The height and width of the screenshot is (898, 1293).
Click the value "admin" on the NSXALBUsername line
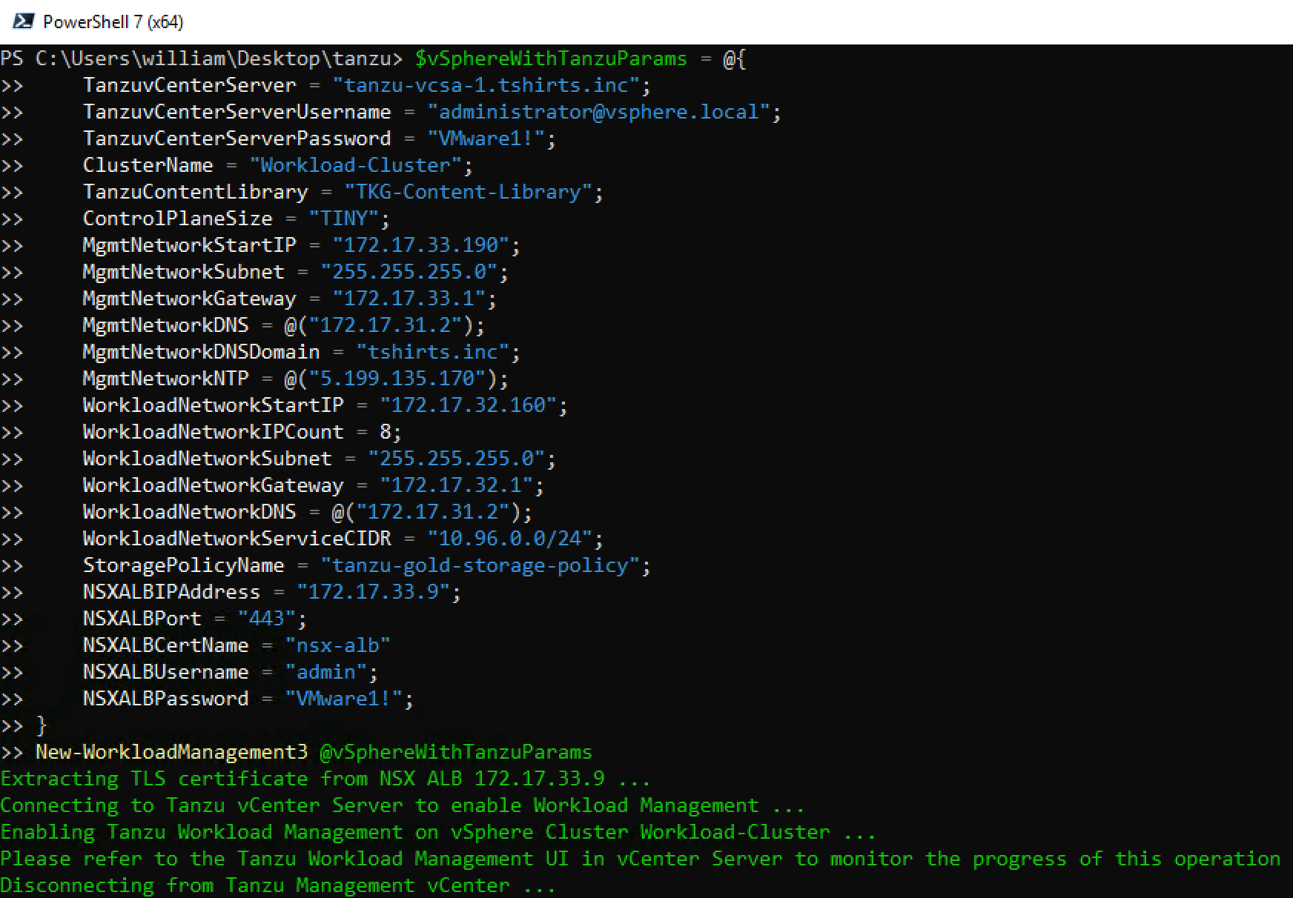(x=325, y=672)
